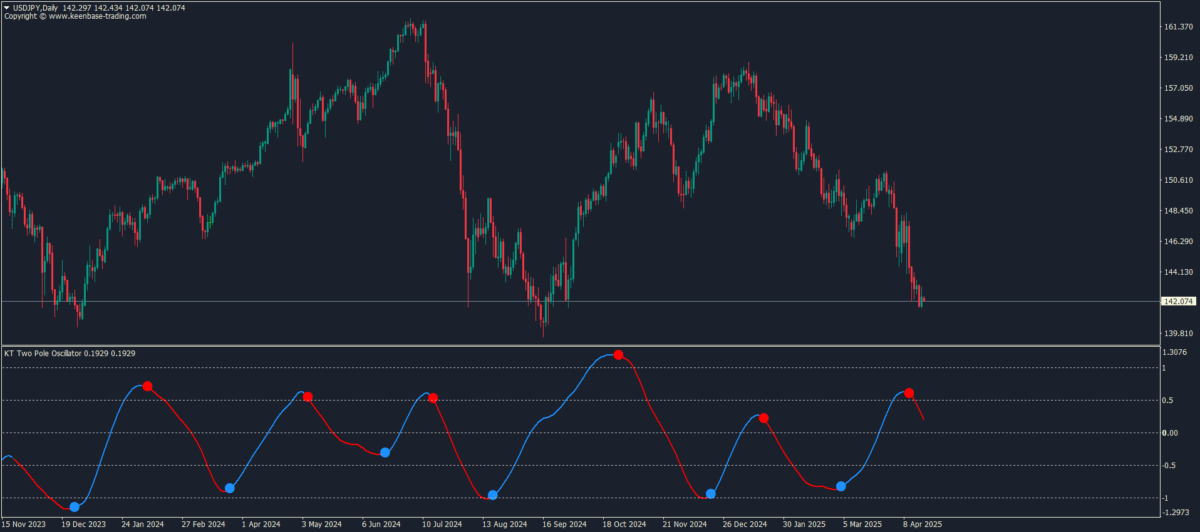
Task: Click the 1 Apr 2024 date label
Action: [261, 524]
